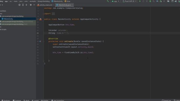The image size is (180, 101).
Task: Expand all in the project panel
Action: [x=23, y=5]
